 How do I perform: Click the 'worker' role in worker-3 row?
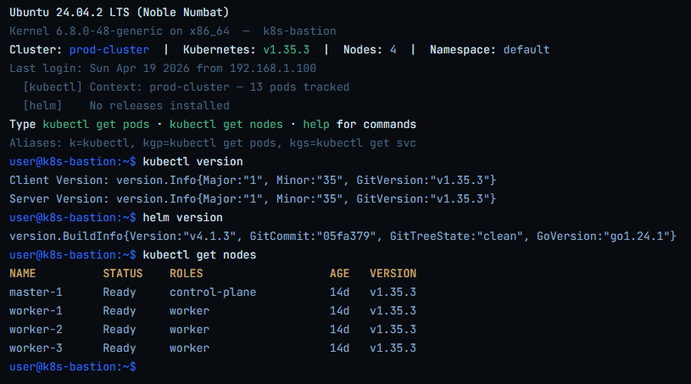(x=190, y=348)
